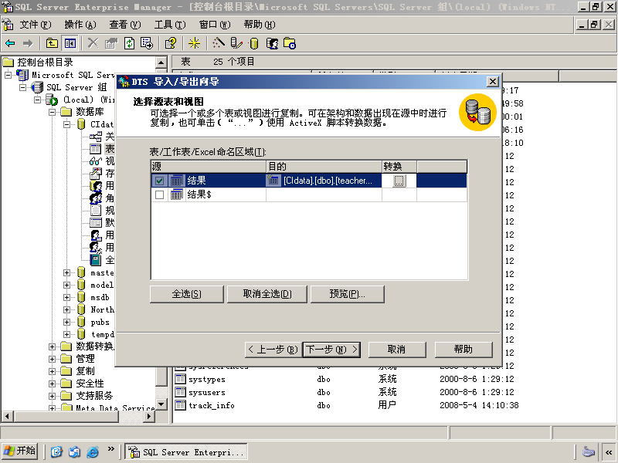618x463 pixels.
Task: Uncheck the 结果 source table checkbox
Action: 159,181
